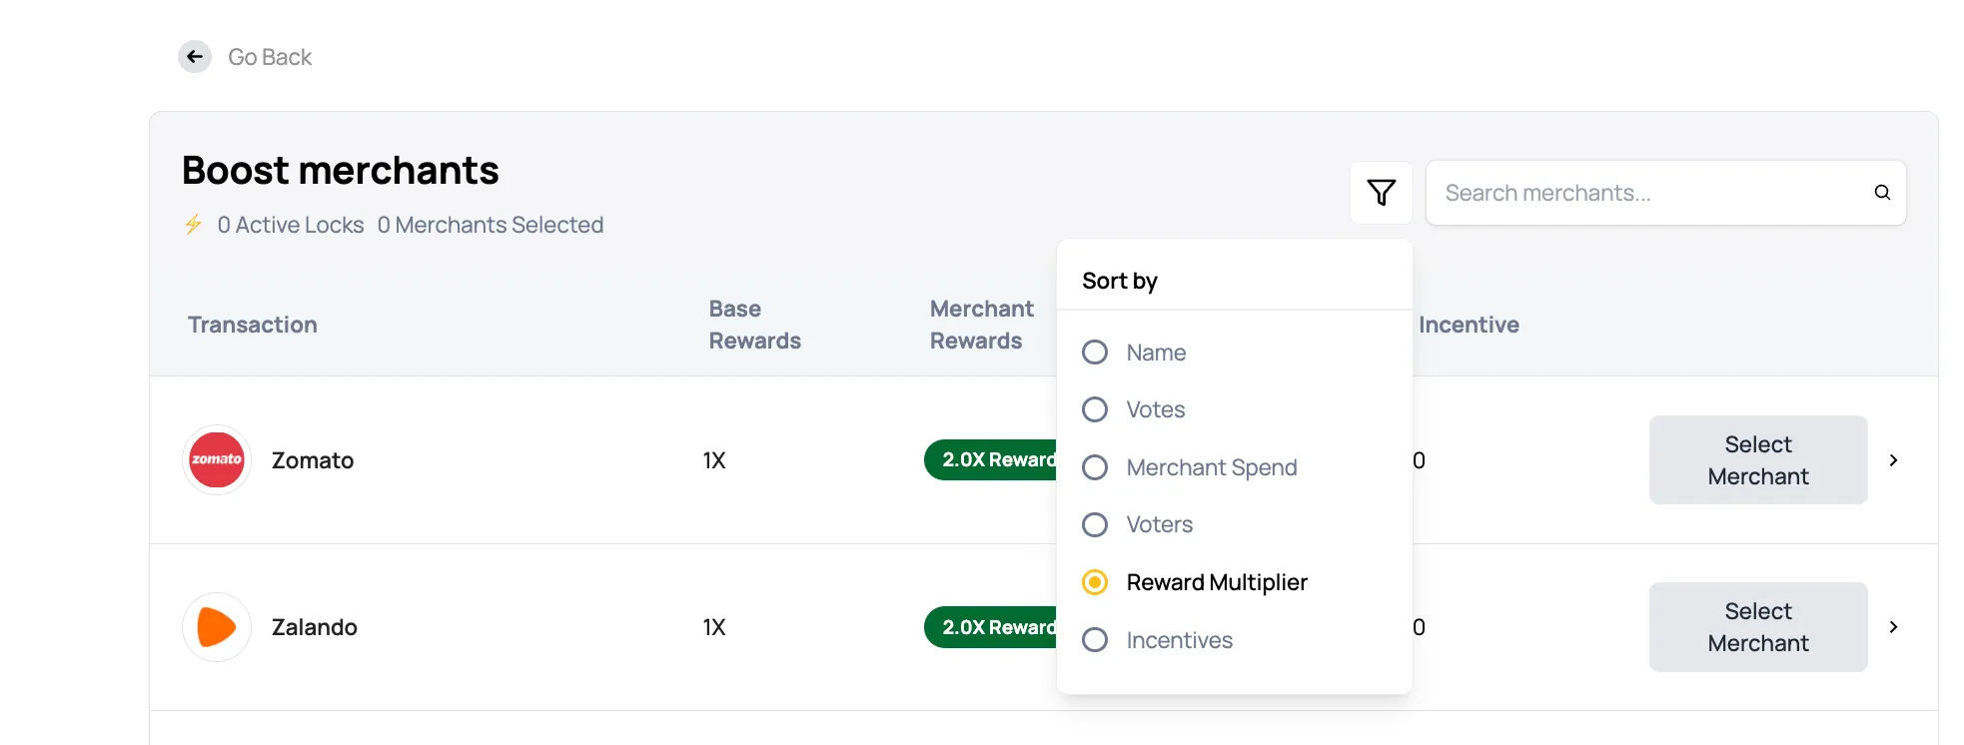Click the Go Back arrow icon
This screenshot has width=1964, height=745.
coord(195,57)
